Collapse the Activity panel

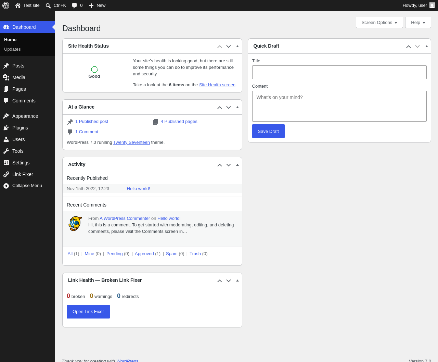237,165
